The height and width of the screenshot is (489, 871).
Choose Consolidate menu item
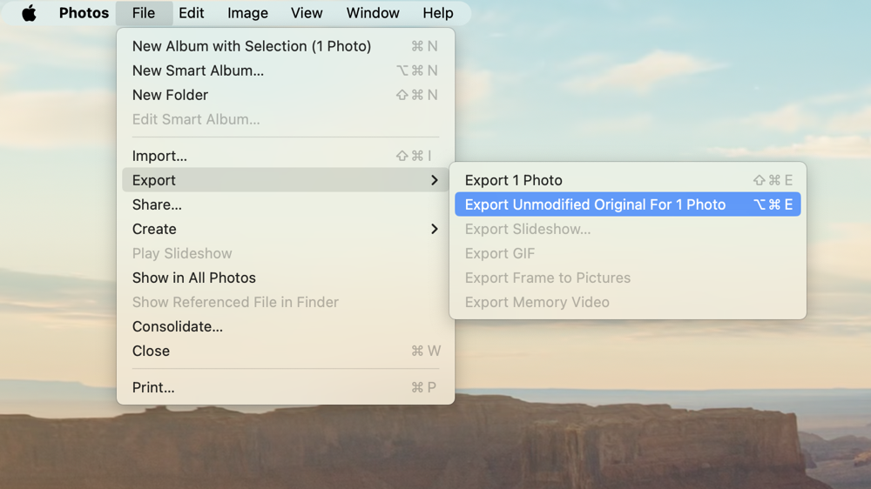(x=178, y=326)
